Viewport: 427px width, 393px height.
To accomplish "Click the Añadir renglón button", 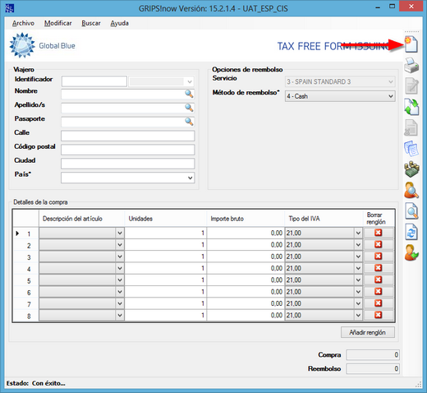I will [x=368, y=332].
